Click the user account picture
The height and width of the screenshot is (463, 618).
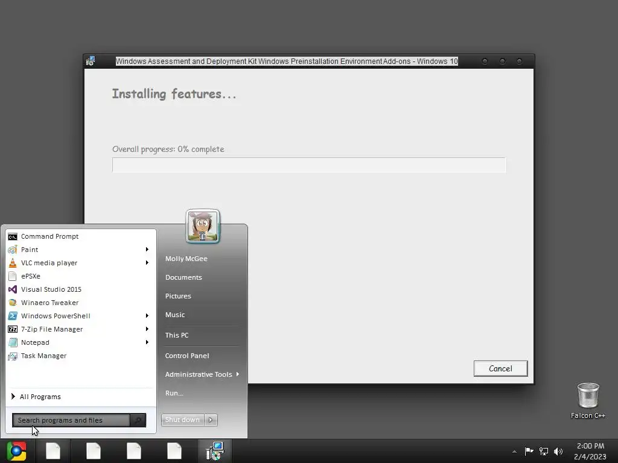coord(203,226)
